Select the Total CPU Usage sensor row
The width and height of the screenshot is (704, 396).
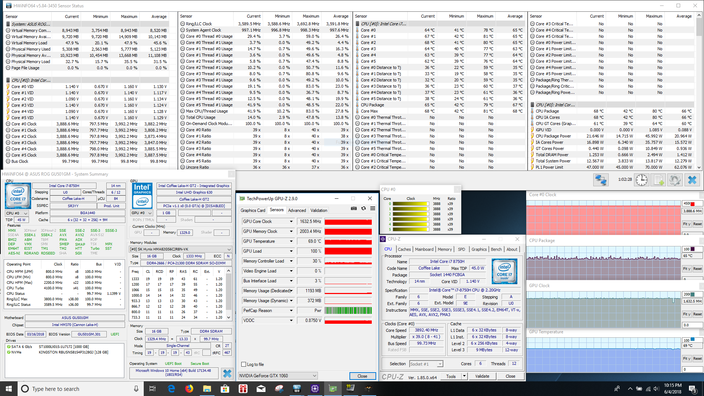265,117
